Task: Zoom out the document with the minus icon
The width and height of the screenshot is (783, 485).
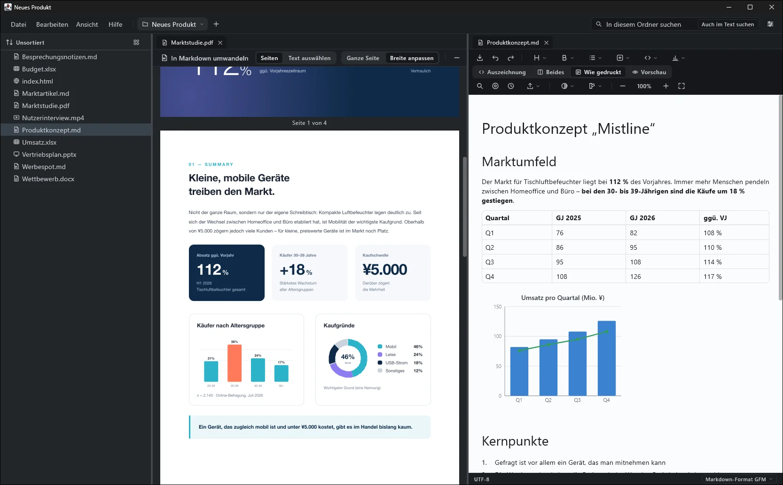Action: point(623,86)
